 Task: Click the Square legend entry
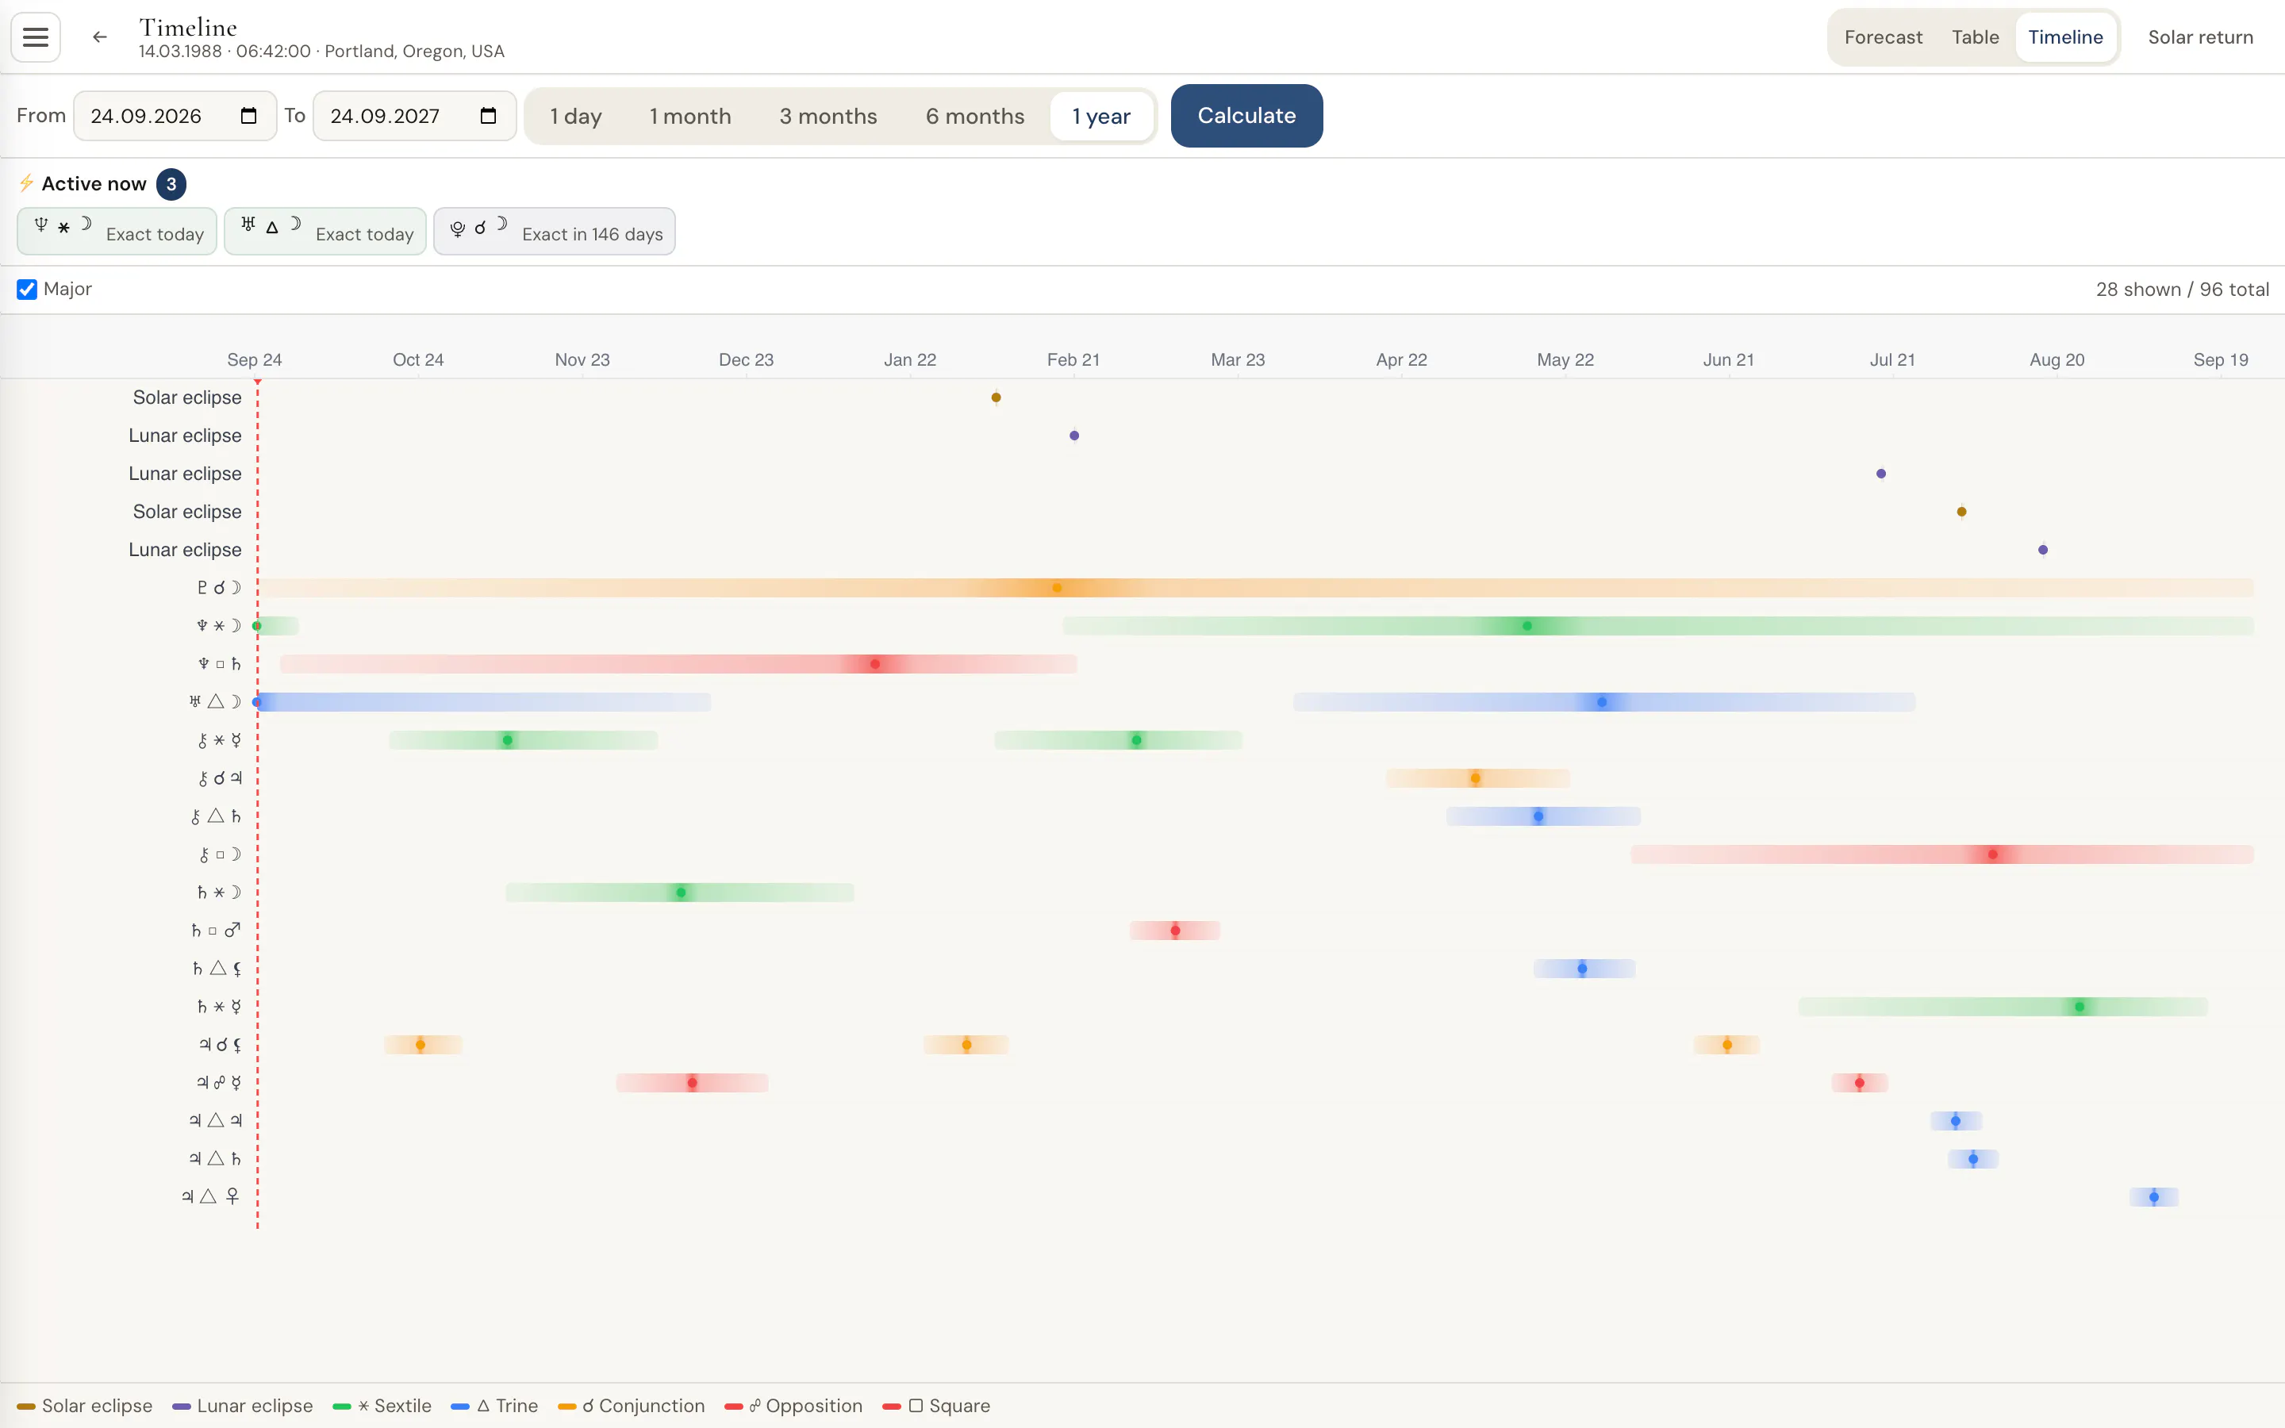tap(937, 1405)
